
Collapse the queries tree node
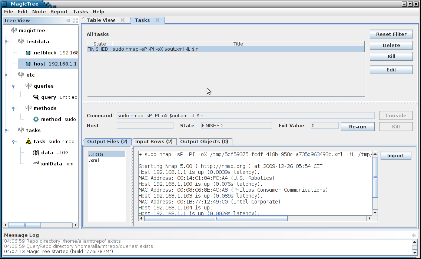13,86
